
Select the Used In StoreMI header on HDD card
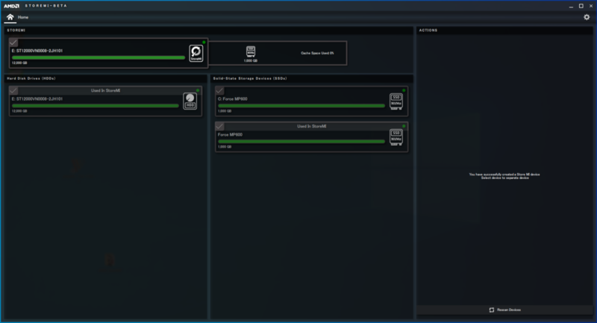(107, 90)
